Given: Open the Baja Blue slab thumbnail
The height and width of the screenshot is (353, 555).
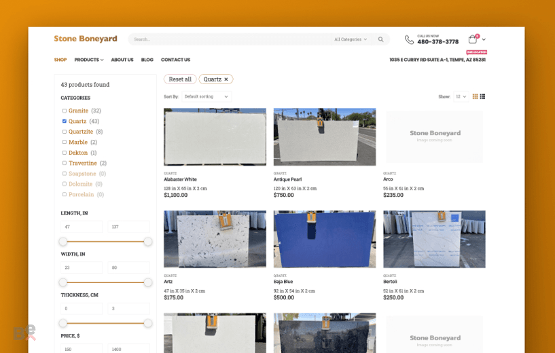Looking at the screenshot, I should 325,239.
